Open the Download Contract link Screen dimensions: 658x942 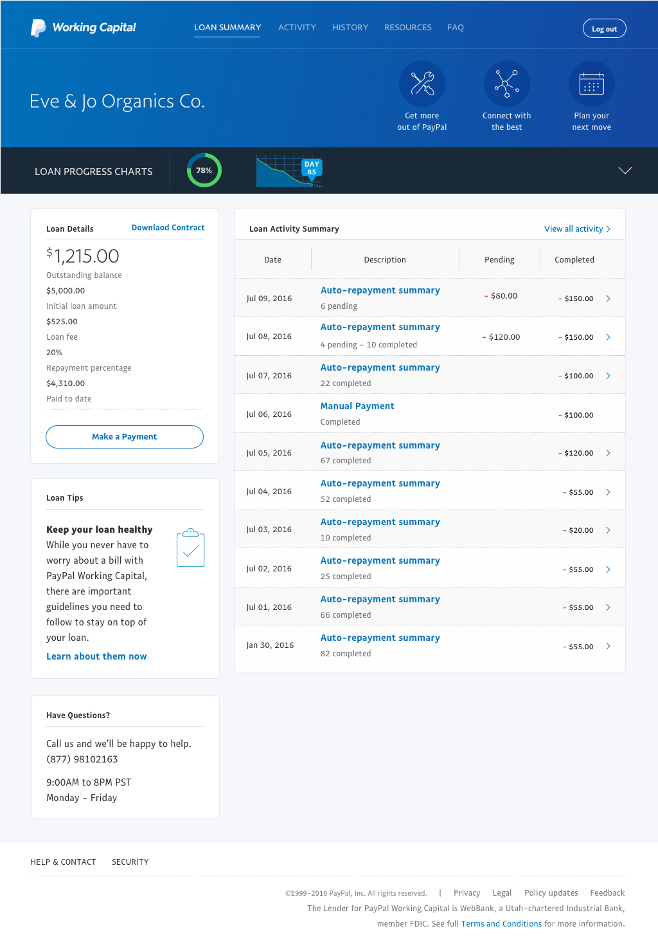click(x=168, y=227)
